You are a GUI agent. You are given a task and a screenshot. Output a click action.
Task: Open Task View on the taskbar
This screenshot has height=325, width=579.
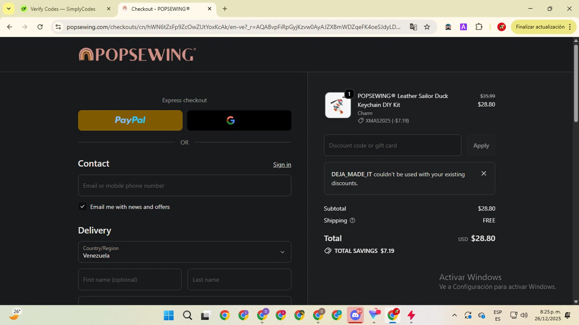[x=206, y=315]
